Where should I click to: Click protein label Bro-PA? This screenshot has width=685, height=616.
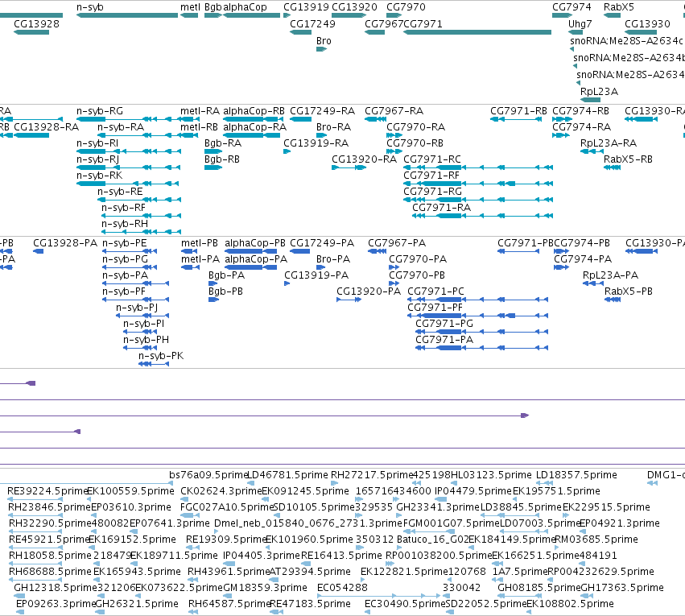(x=333, y=259)
